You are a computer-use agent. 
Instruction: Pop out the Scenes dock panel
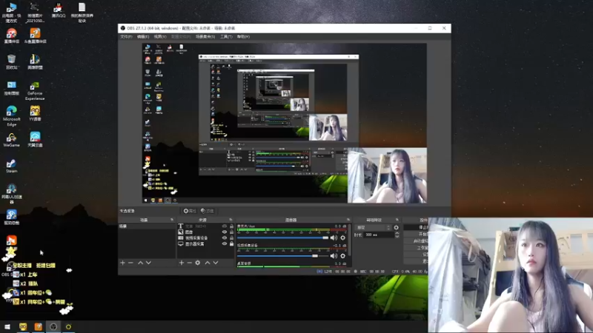[x=172, y=220]
